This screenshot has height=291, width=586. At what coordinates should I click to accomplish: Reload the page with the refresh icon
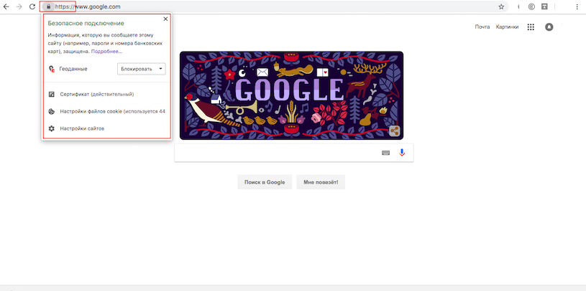(x=32, y=6)
